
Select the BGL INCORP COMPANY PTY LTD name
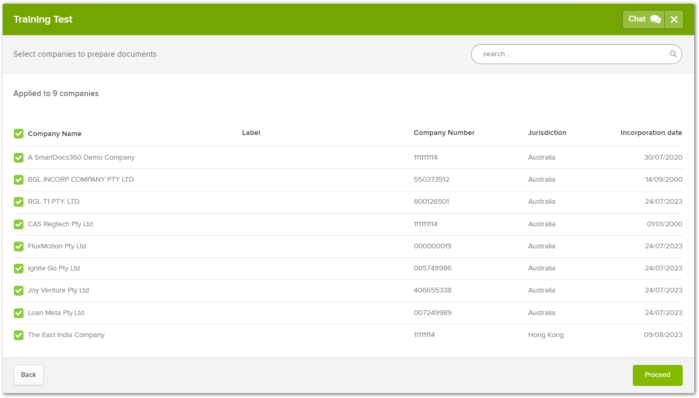point(81,180)
